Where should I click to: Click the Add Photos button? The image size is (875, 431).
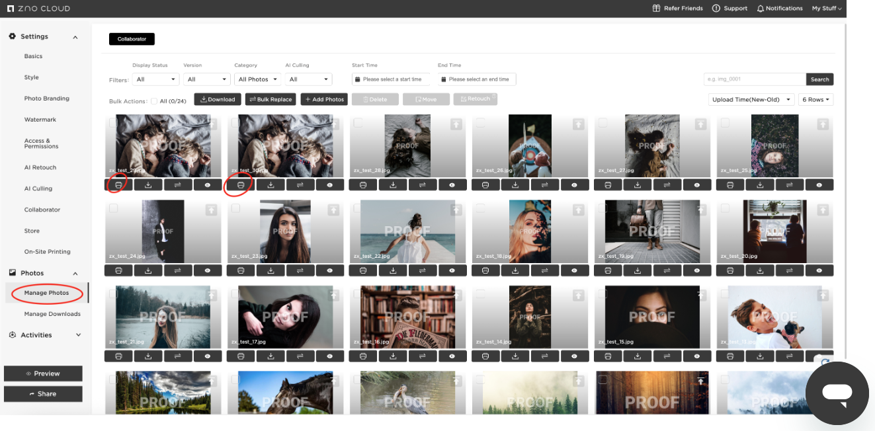(324, 99)
